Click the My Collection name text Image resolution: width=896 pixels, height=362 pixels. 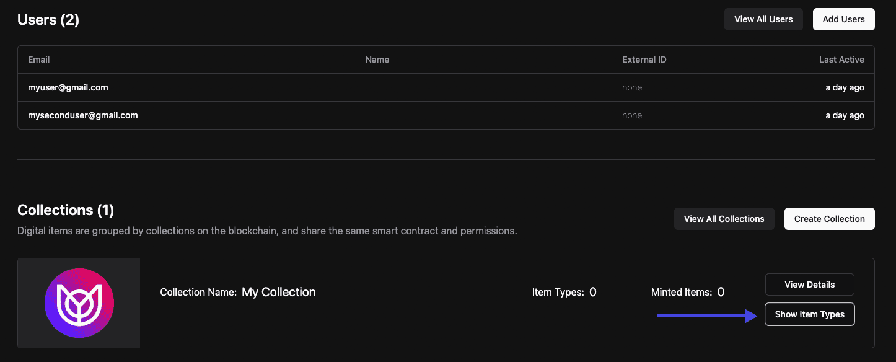278,292
